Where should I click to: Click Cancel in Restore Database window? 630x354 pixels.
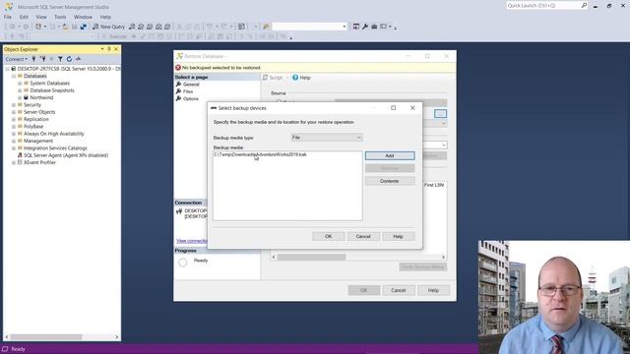click(398, 290)
